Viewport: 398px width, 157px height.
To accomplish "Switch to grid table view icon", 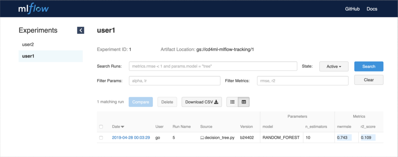I will pos(244,102).
